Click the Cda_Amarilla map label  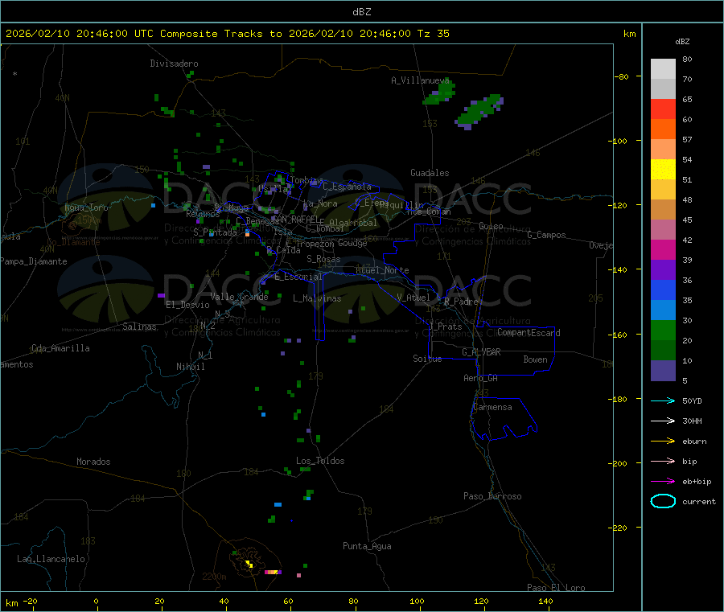tap(60, 348)
